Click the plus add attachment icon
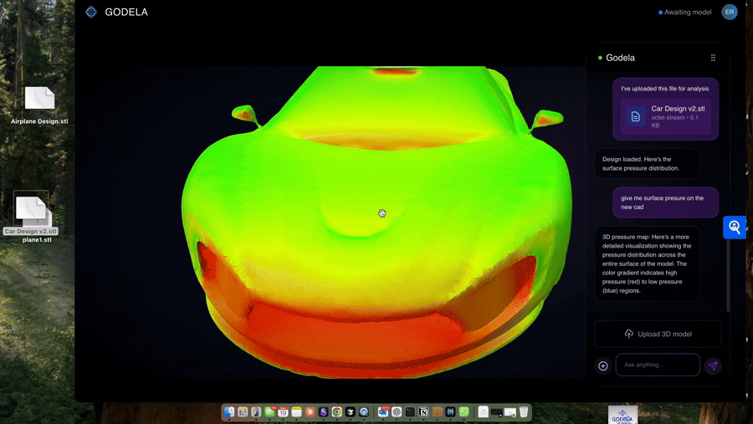 click(x=603, y=365)
